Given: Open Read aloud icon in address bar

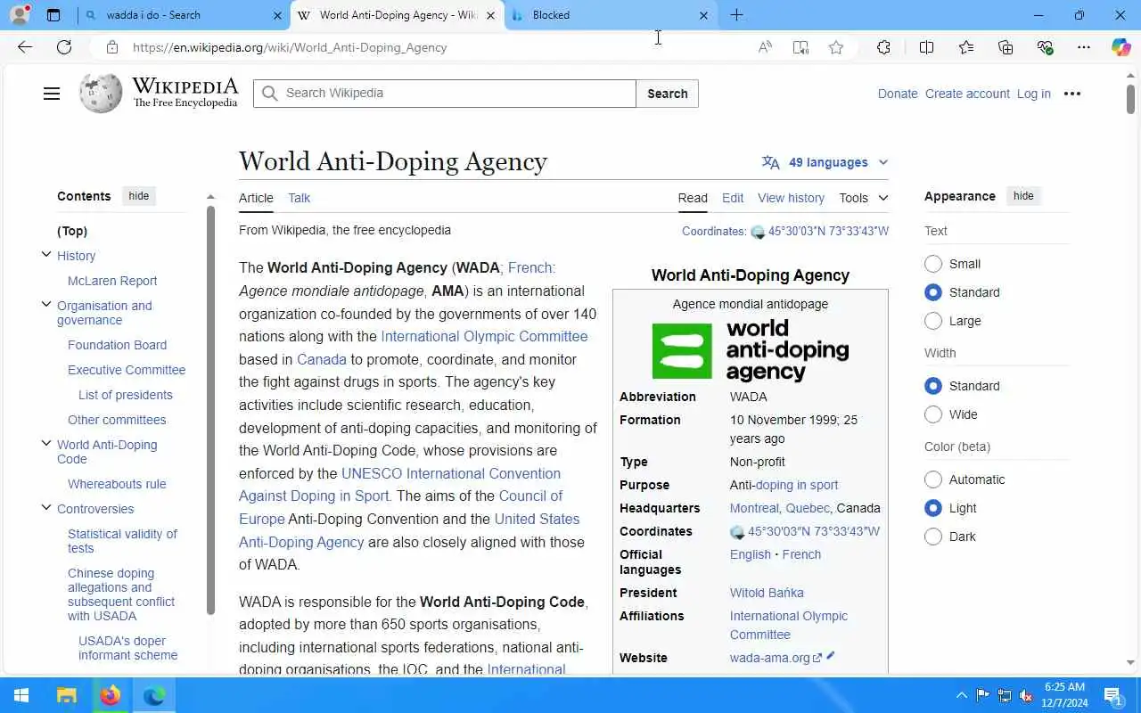Looking at the screenshot, I should tap(765, 47).
